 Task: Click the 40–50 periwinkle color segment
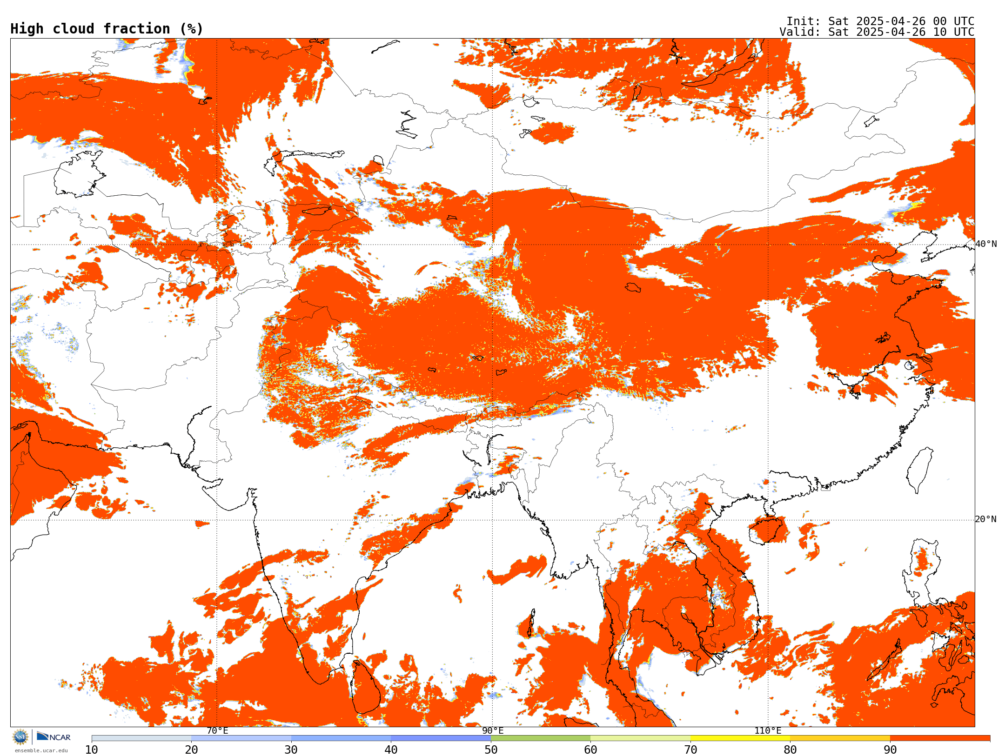tap(441, 738)
